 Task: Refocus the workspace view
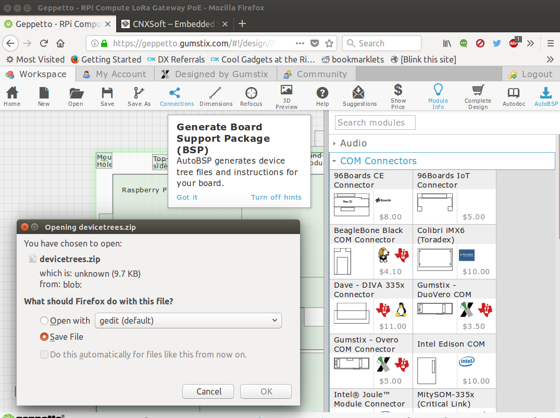click(251, 96)
